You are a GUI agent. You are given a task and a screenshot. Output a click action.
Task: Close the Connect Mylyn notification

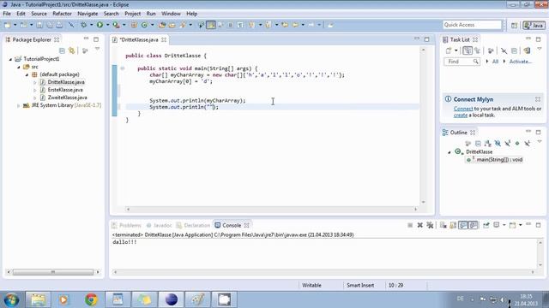tap(538, 99)
